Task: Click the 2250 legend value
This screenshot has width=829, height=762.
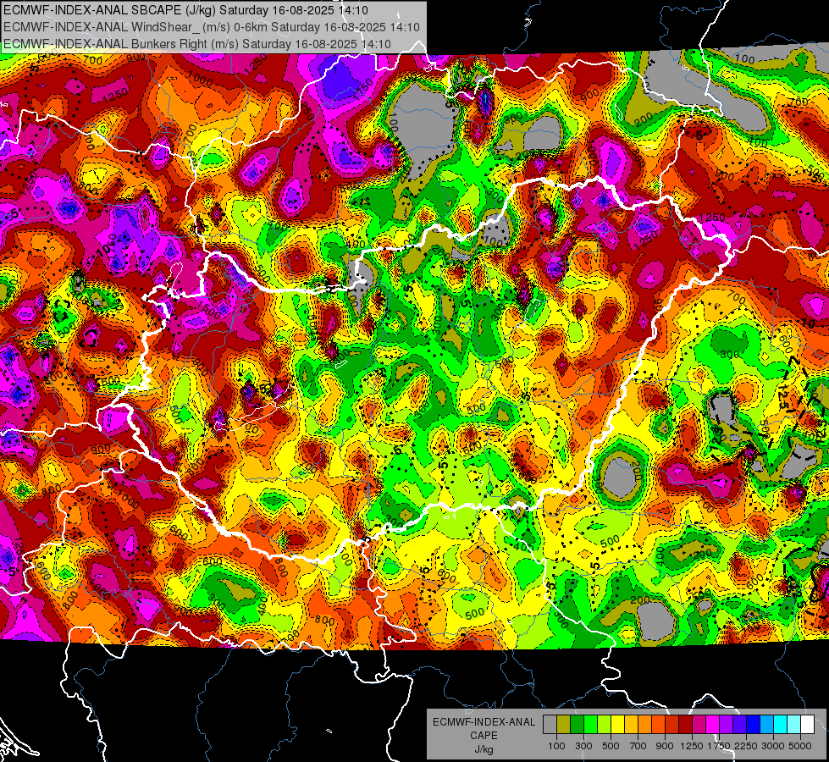Action: tap(746, 746)
